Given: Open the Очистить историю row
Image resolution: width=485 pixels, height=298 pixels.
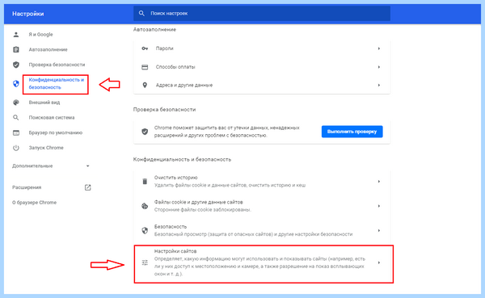Looking at the screenshot, I should click(262, 182).
